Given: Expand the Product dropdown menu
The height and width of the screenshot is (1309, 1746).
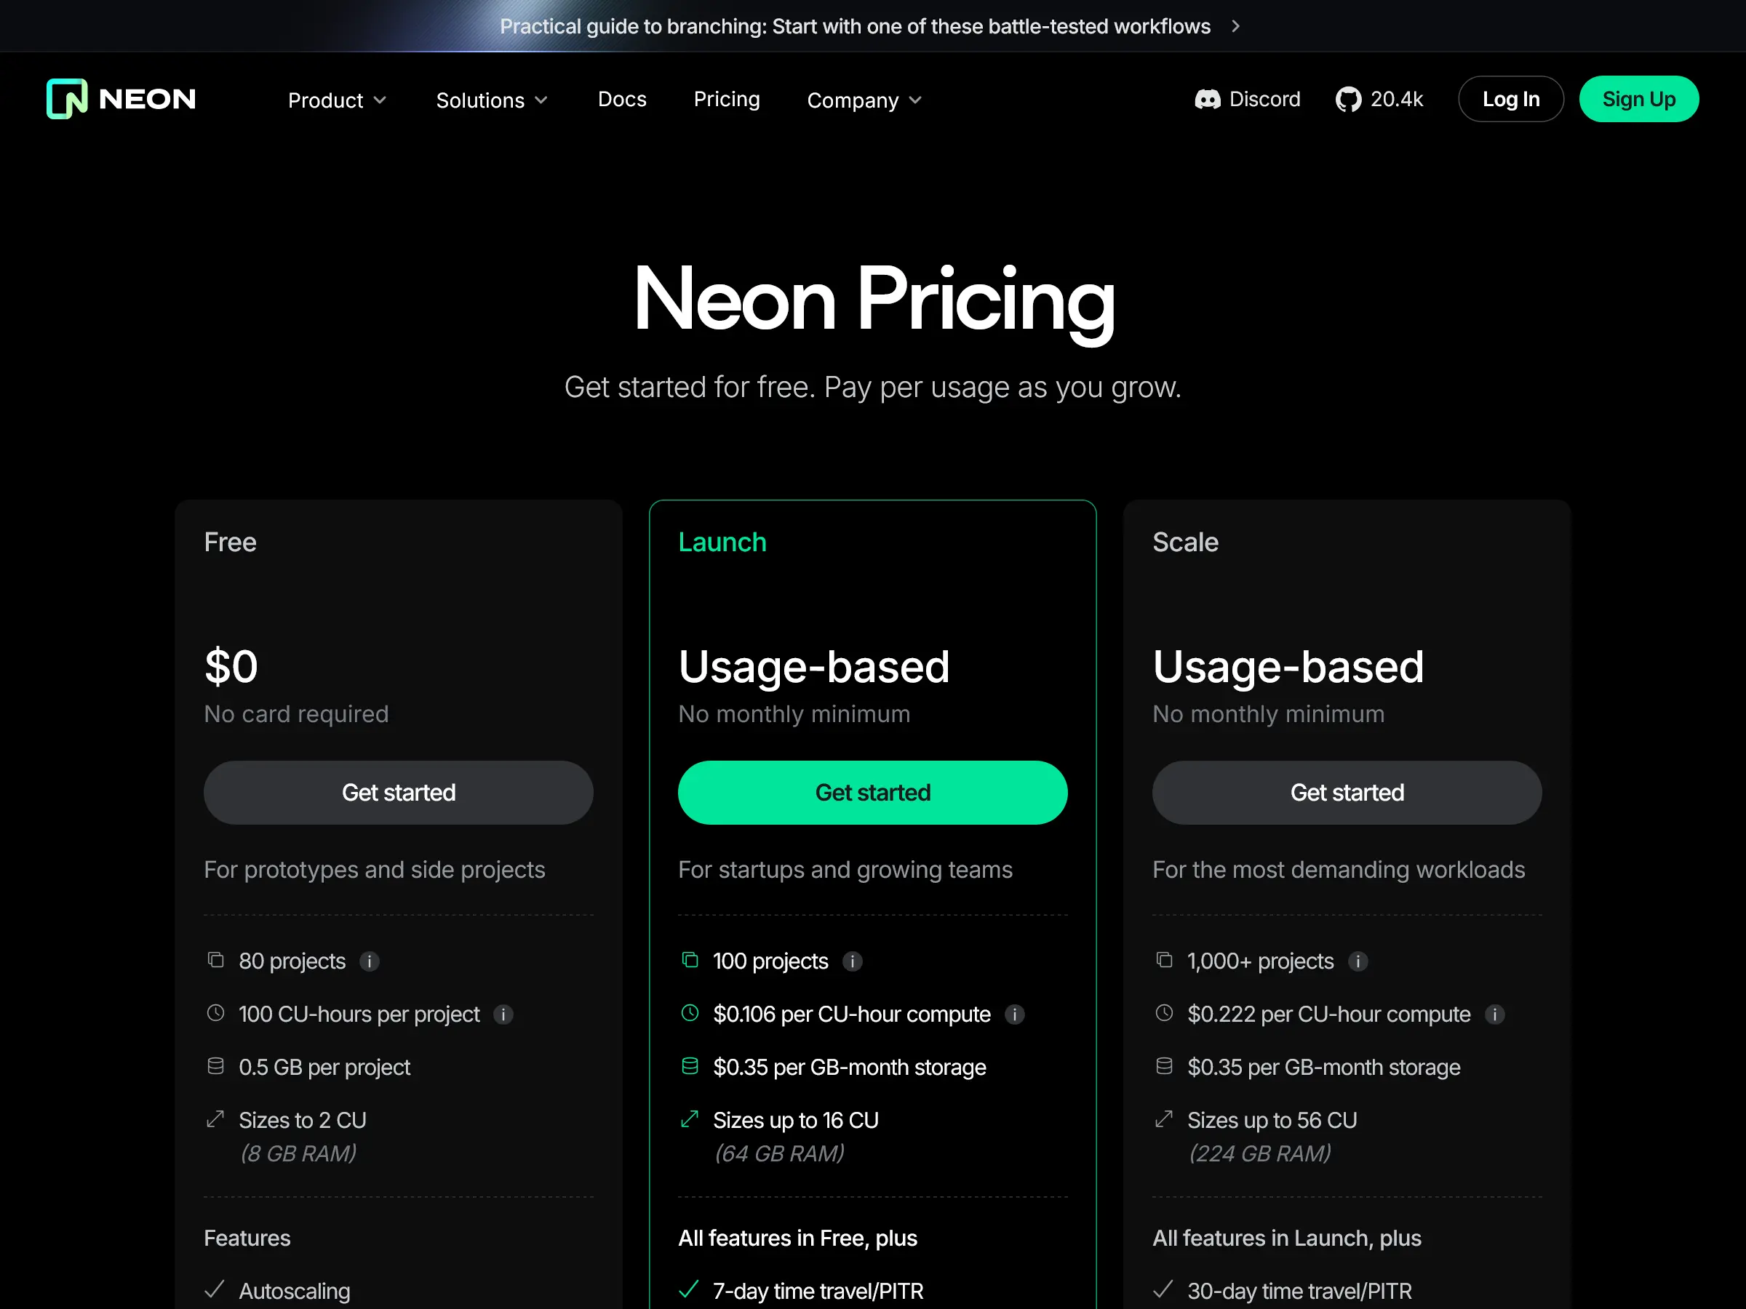Looking at the screenshot, I should (336, 100).
